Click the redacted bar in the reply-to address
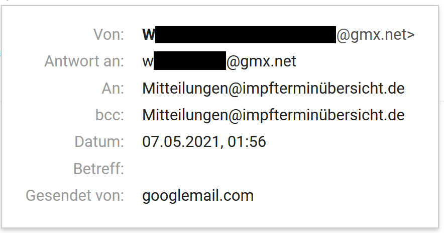The height and width of the screenshot is (233, 444). [x=190, y=61]
